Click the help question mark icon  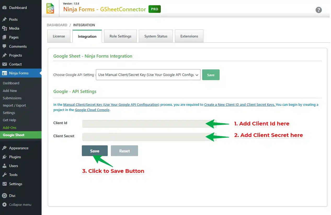[x=318, y=10]
